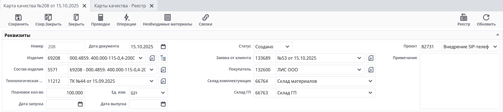Select the Карта качества №208 tab
The width and height of the screenshot is (503, 112).
point(41,6)
